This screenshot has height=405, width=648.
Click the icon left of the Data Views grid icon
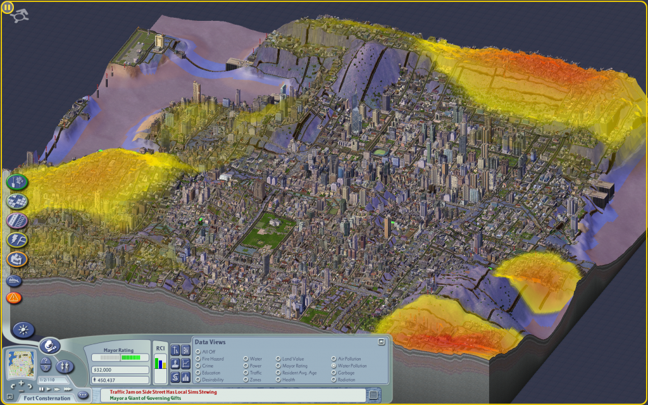point(175,351)
